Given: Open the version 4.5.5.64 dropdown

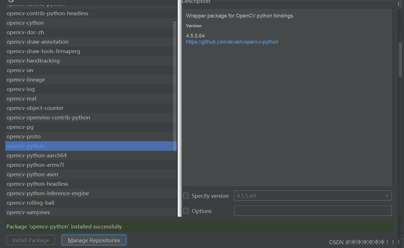Looking at the screenshot, I should coord(313,196).
